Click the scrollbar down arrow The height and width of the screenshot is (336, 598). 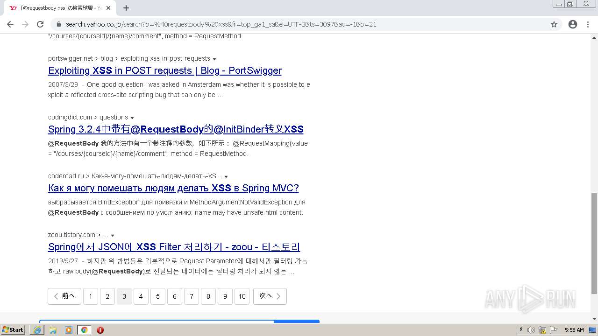pyautogui.click(x=594, y=319)
